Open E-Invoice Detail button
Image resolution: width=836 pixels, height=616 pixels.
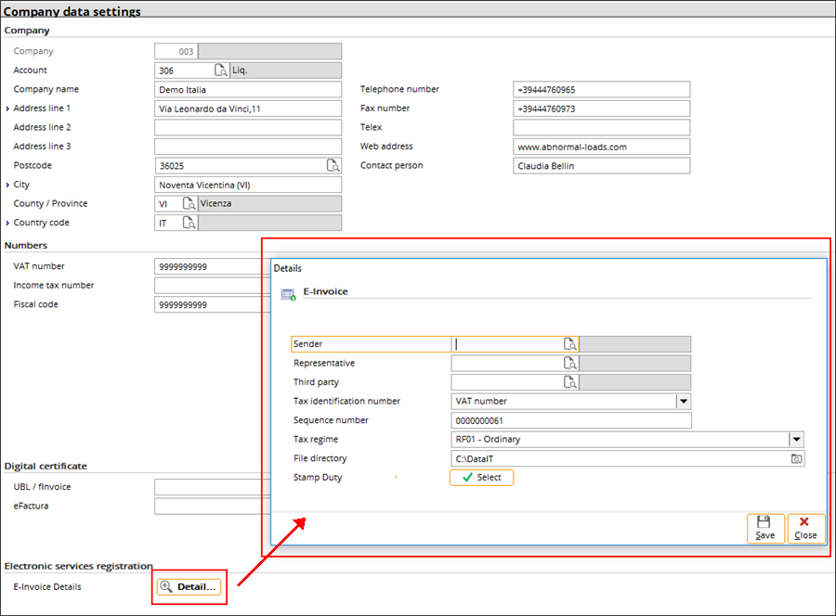189,586
